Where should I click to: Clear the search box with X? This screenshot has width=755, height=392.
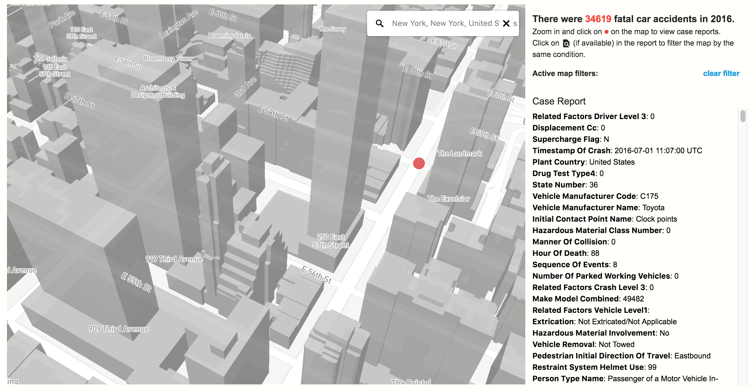click(x=506, y=23)
